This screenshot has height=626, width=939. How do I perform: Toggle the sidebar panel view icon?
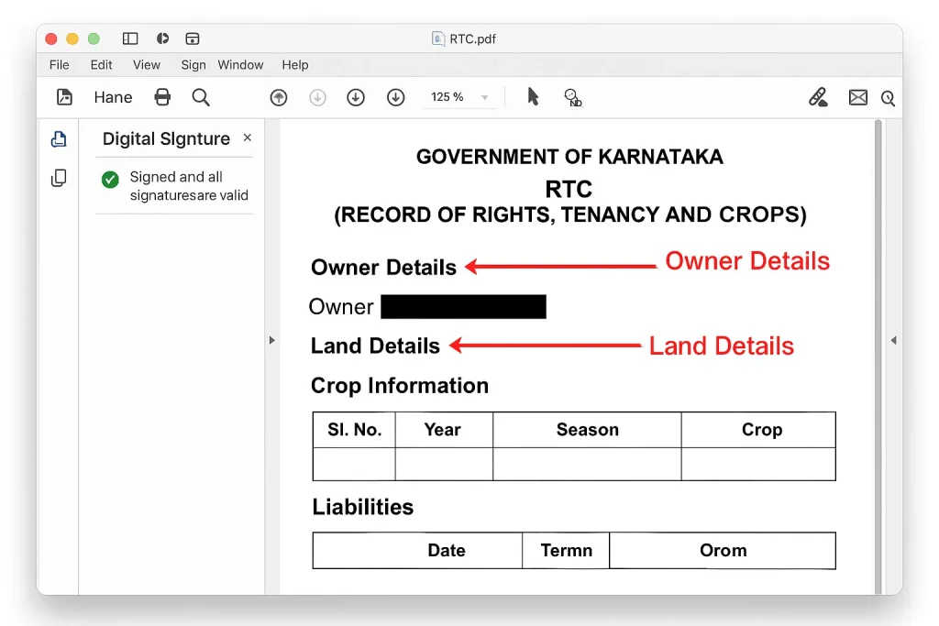pos(129,38)
